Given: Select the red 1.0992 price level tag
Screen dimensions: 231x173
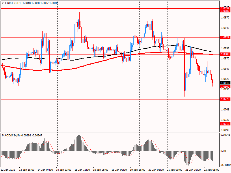Looking at the screenshot, I should (x=225, y=8).
